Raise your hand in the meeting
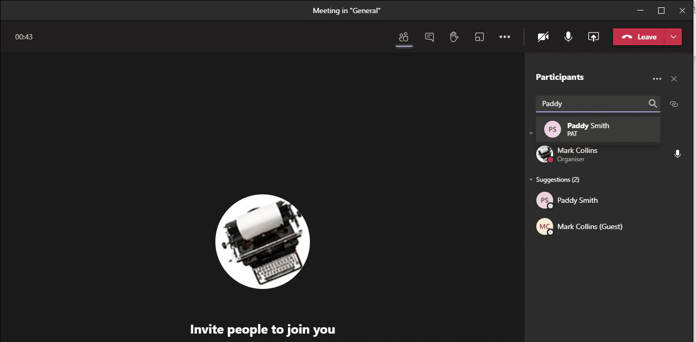The image size is (696, 342). [x=454, y=37]
